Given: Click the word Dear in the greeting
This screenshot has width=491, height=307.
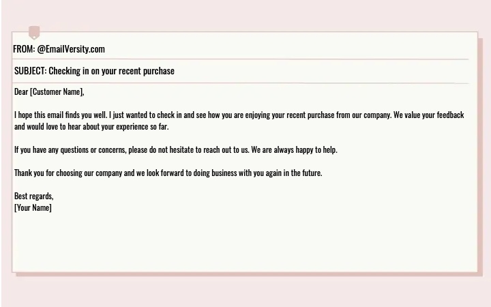Looking at the screenshot, I should (x=21, y=92).
